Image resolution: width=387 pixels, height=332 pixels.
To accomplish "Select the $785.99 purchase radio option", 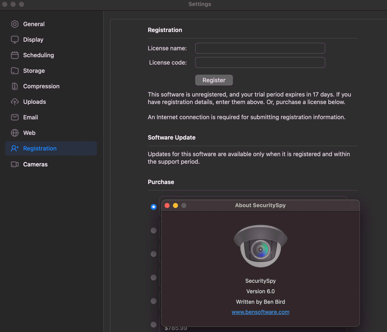I will [154, 324].
